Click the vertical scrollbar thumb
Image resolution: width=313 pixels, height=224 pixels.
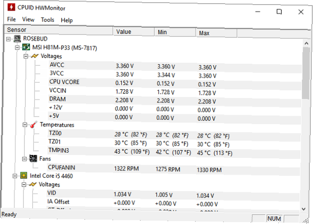pos(306,73)
